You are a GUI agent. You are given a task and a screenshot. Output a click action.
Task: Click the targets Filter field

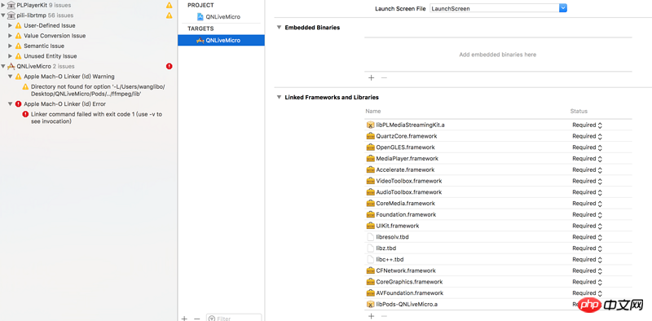click(234, 319)
